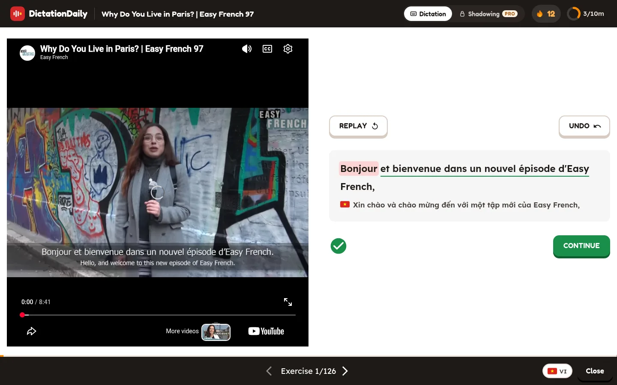The width and height of the screenshot is (617, 385).
Task: Click the 0:00 / 8:41 timestamp
Action: 36,302
